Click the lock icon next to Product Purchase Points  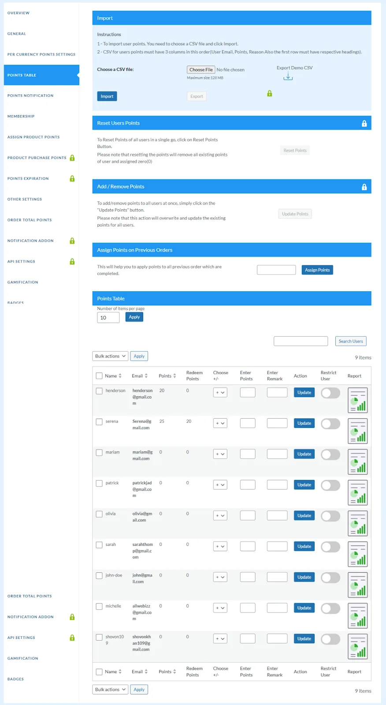pos(72,158)
